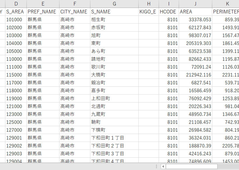Select cell 旭町
The width and height of the screenshot is (239, 170).
tap(114, 35)
